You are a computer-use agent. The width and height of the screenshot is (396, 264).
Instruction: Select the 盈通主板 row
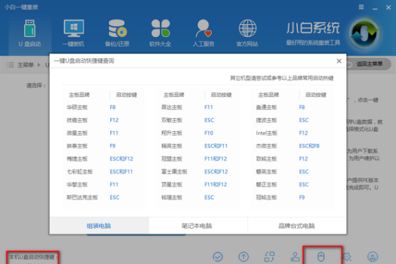292,107
